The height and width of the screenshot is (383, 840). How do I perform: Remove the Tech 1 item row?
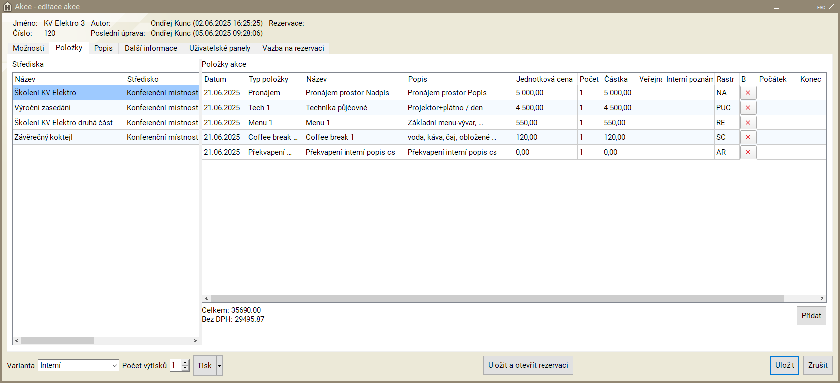(x=748, y=108)
